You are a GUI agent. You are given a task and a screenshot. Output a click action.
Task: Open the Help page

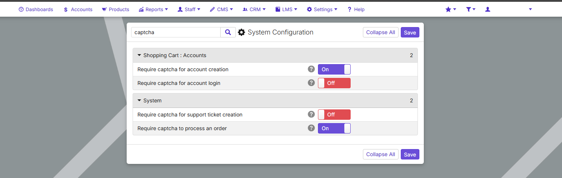coord(356,9)
